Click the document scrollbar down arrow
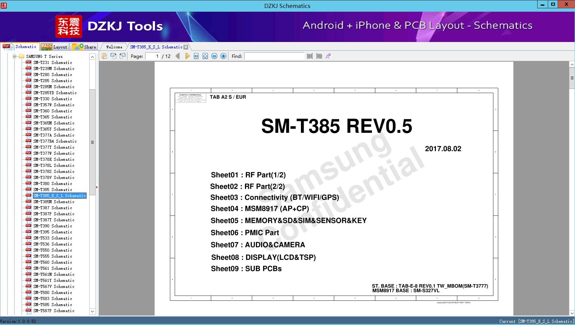This screenshot has width=575, height=325. (x=572, y=313)
